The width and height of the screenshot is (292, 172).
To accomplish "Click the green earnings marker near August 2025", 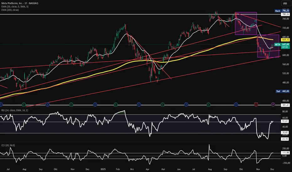I will point(208,104).
